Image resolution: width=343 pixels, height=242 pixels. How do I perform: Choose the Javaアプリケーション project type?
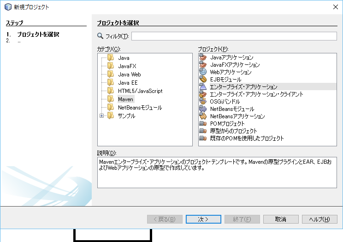(231, 58)
